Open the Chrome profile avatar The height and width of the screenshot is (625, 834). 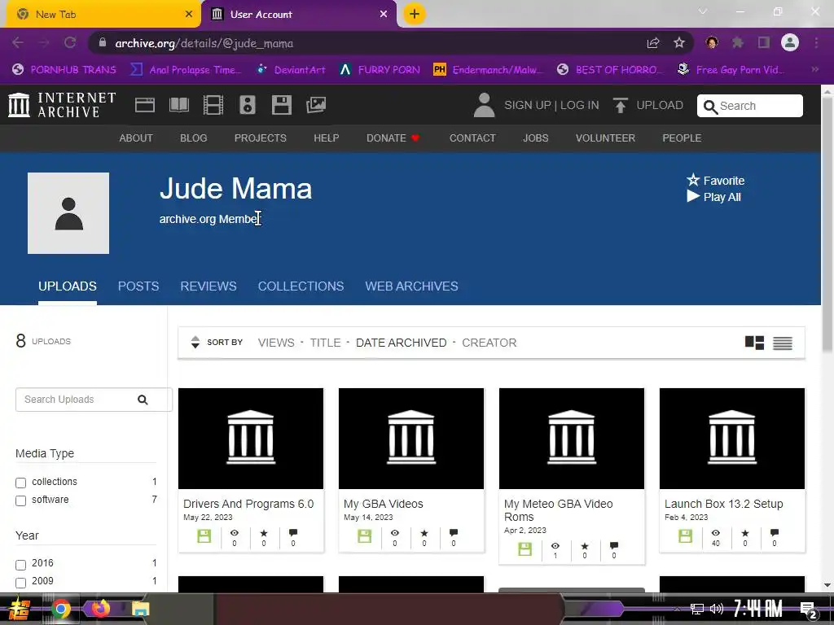click(790, 42)
